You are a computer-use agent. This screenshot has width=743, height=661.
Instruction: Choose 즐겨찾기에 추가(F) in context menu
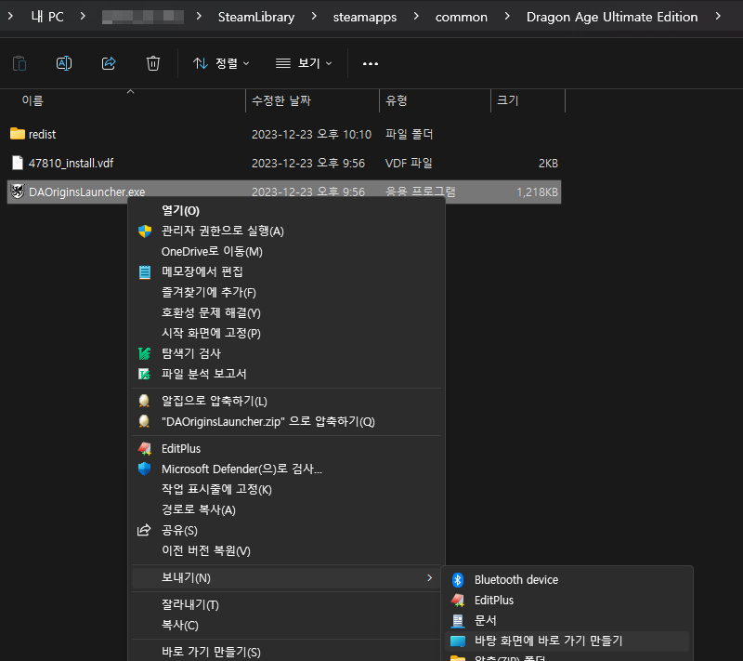(x=287, y=292)
